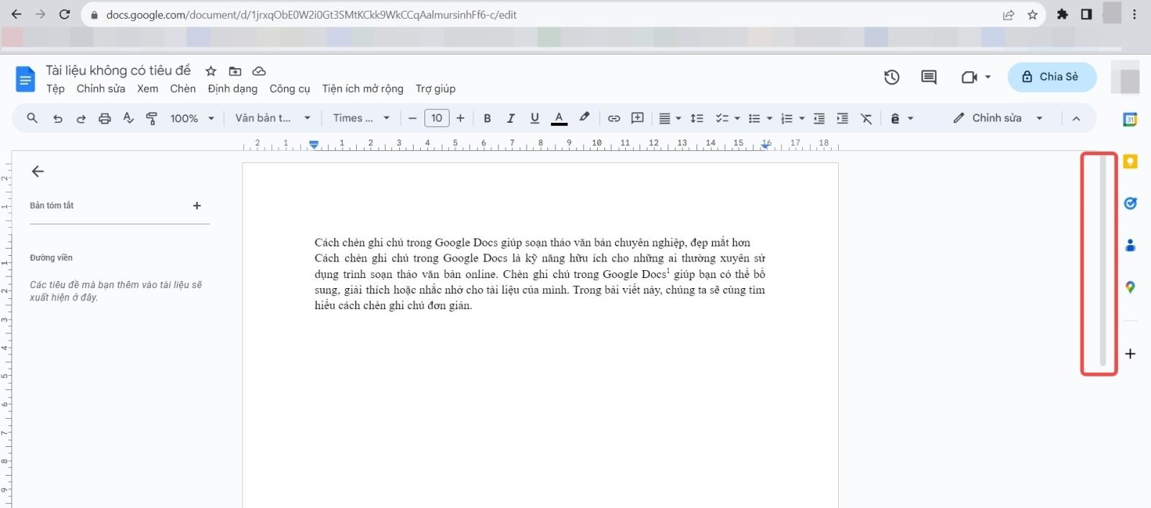Screen dimensions: 1151x508
Task: Open the checklist dropdown
Action: click(x=727, y=119)
